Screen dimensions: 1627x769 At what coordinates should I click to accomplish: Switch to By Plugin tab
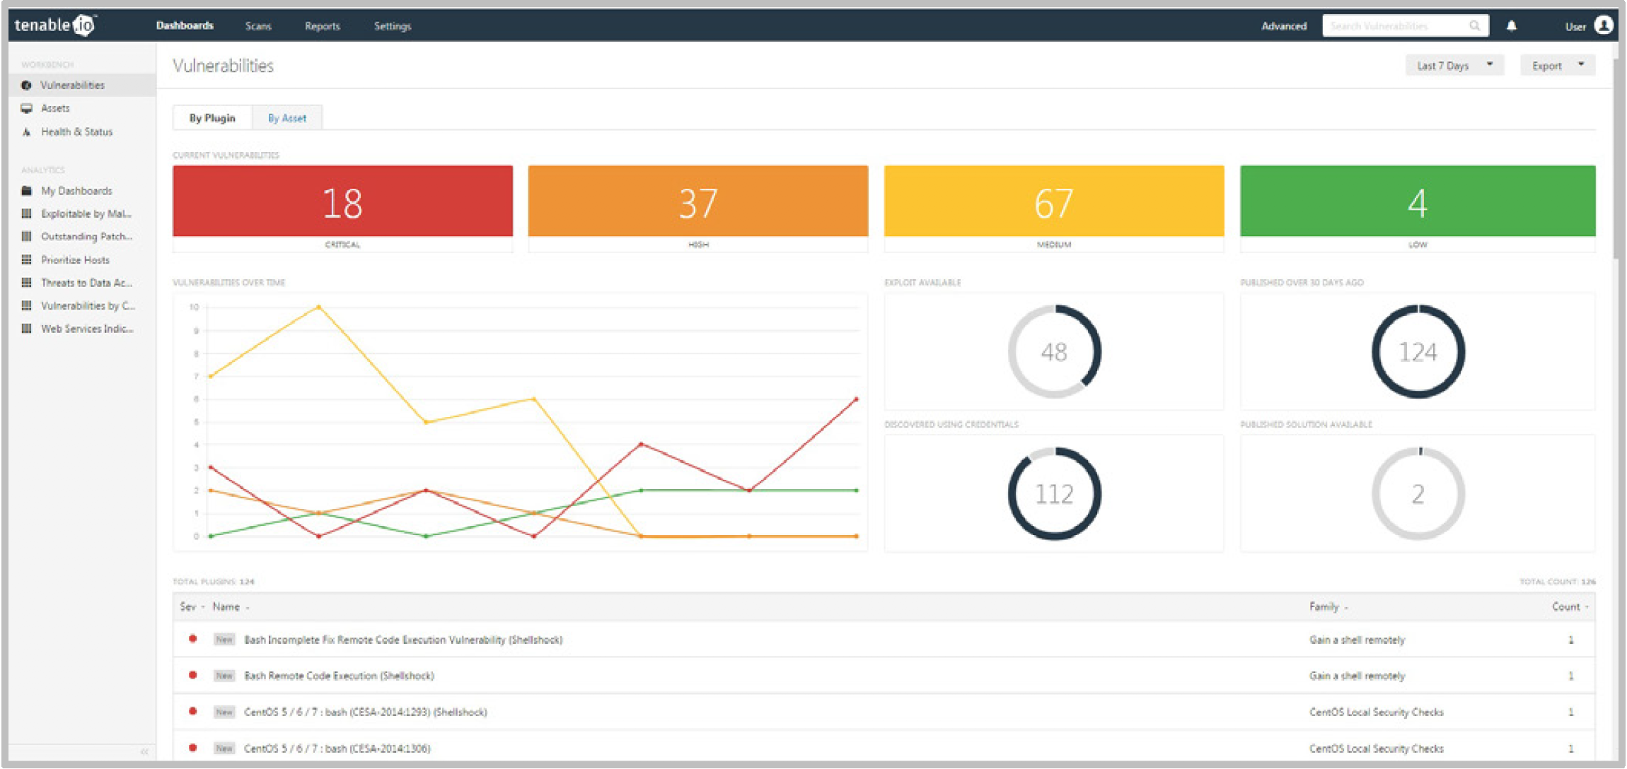pyautogui.click(x=212, y=118)
